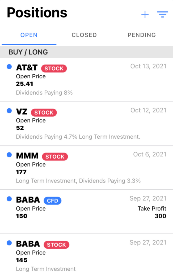Image resolution: width=173 pixels, height=272 pixels.
Task: Click the STOCK badge next to MMM
Action: (x=55, y=157)
